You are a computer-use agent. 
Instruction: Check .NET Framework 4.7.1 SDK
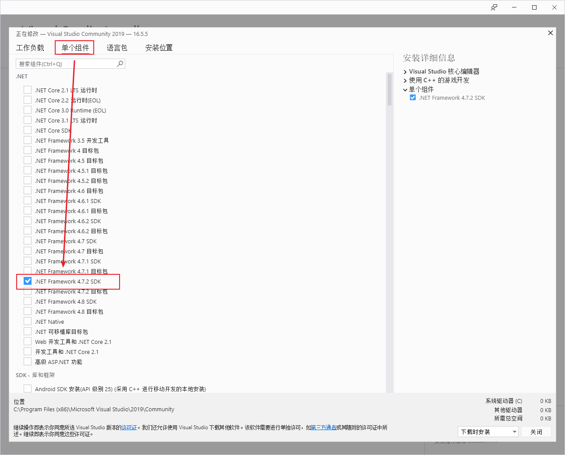pyautogui.click(x=28, y=261)
